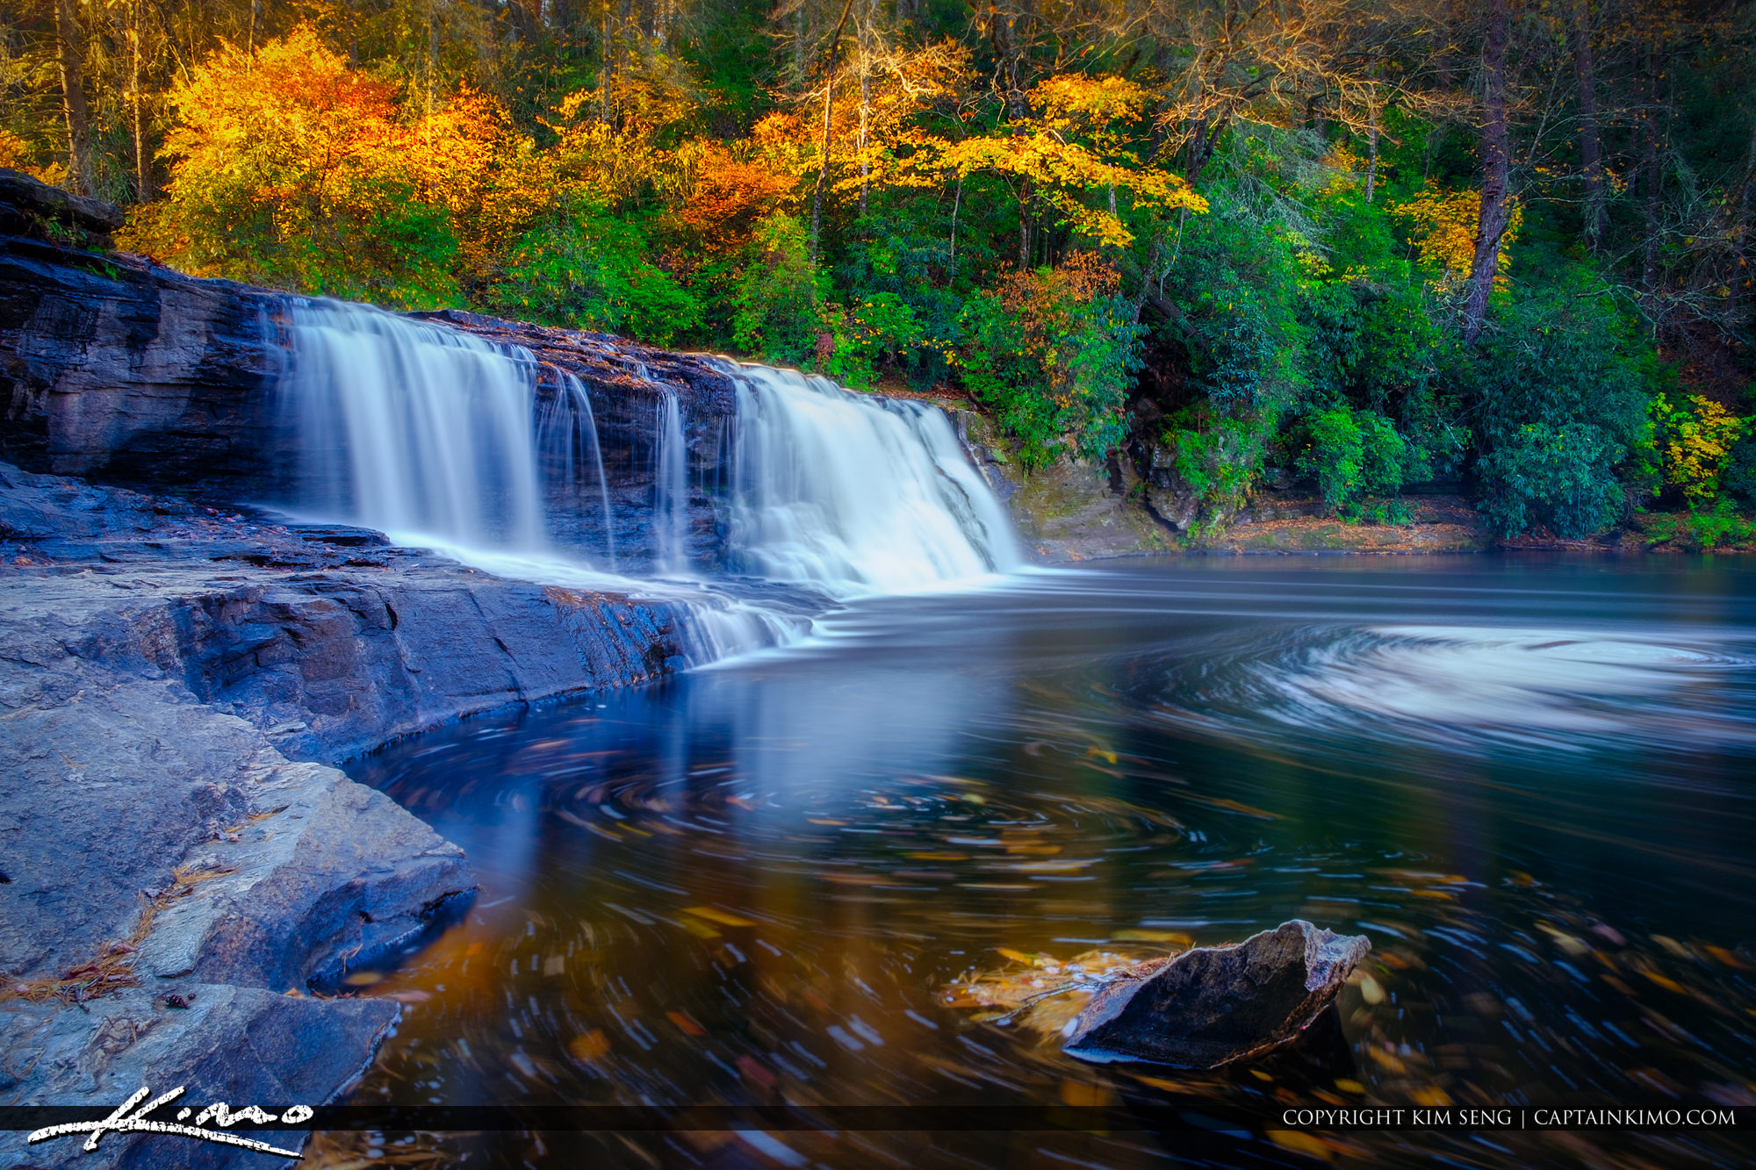The image size is (1756, 1170).
Task: Click the COPYRIGHT KIM SENG text
Action: (x=1396, y=1117)
